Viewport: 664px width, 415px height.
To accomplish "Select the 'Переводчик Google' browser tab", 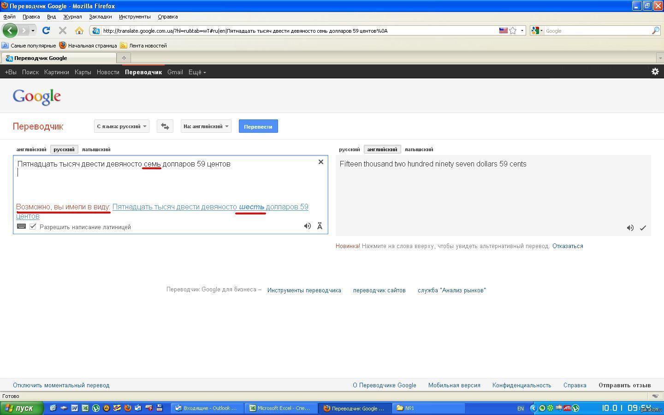I will click(59, 58).
